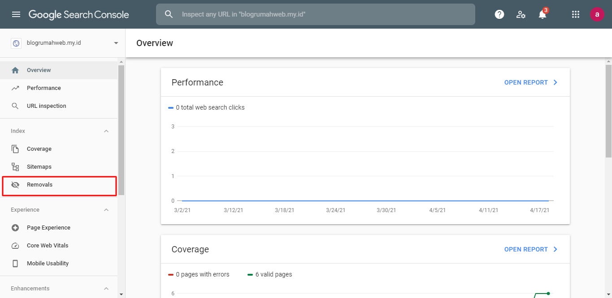612x298 pixels.
Task: Open Coverage in sidebar
Action: pos(59,149)
